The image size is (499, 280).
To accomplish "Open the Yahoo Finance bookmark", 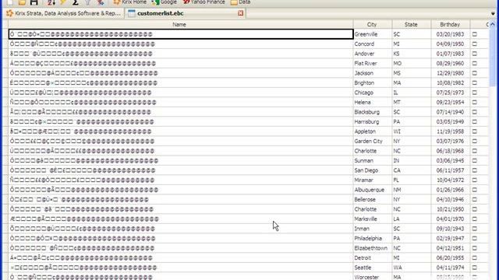I will tap(203, 2).
